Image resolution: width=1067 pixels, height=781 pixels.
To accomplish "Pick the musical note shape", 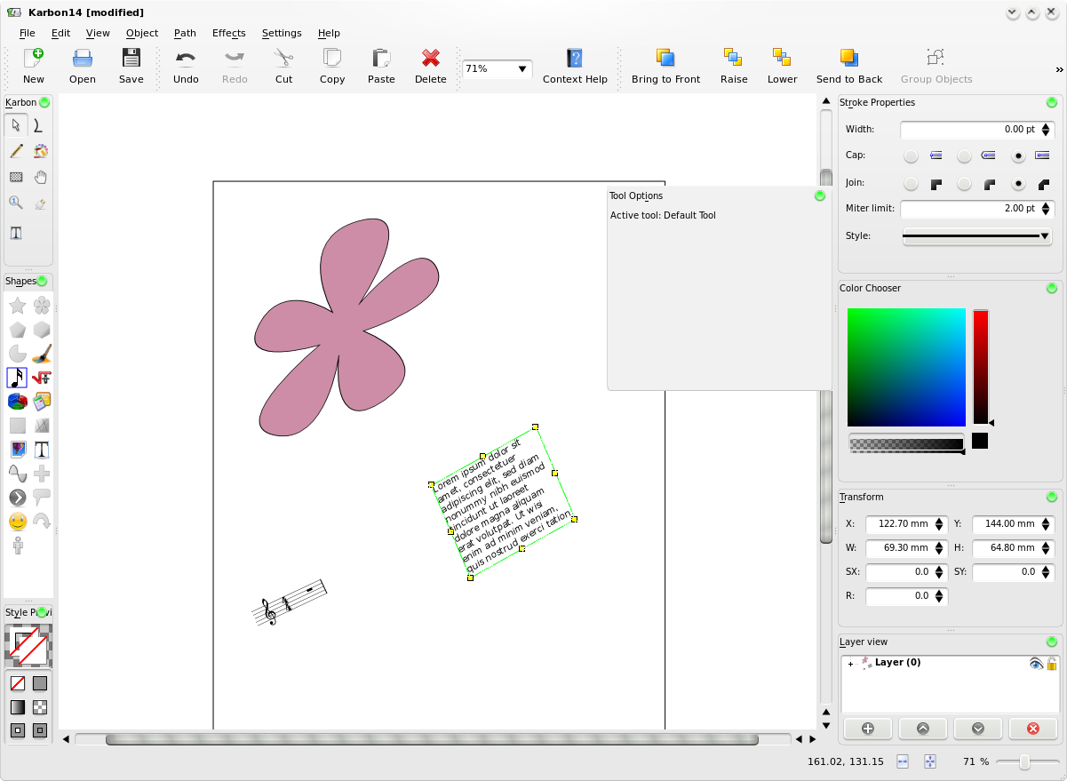I will point(17,378).
